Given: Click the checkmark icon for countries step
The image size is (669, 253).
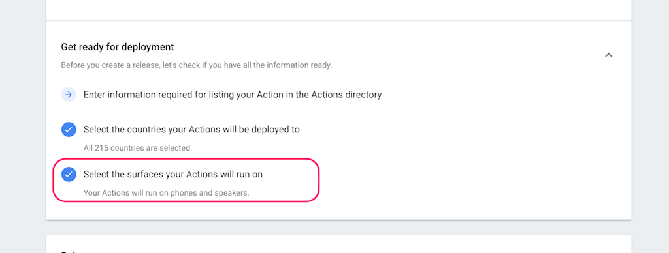Looking at the screenshot, I should [68, 130].
